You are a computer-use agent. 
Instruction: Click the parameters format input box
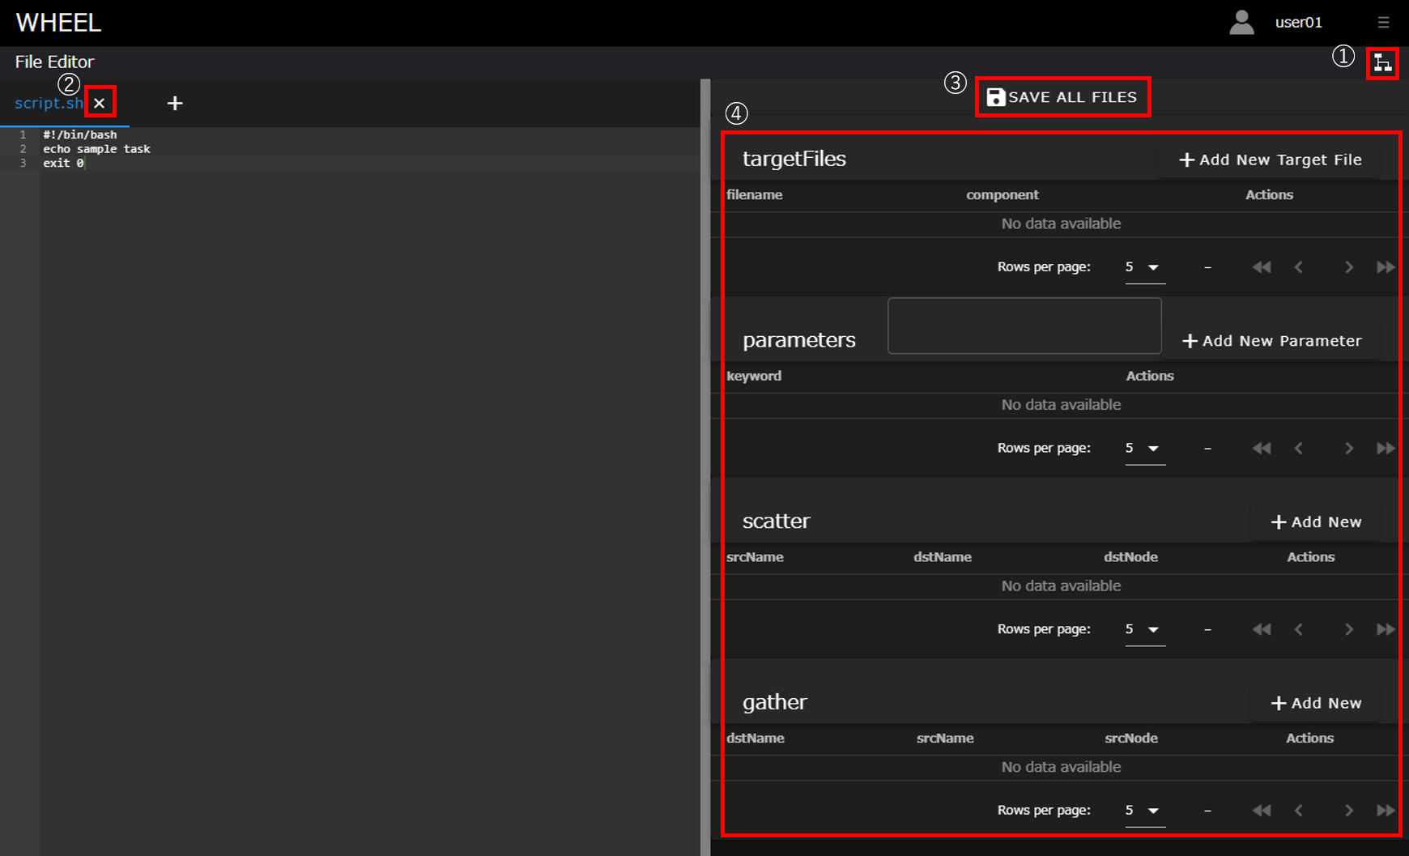(x=1024, y=326)
